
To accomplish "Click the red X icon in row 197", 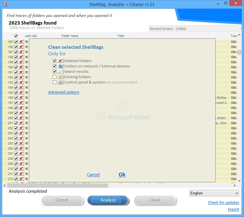I will pyautogui.click(x=21, y=103).
